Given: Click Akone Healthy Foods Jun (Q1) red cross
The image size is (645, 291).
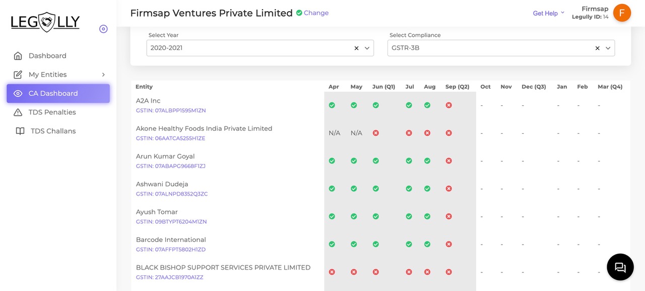Looking at the screenshot, I should coord(376,133).
